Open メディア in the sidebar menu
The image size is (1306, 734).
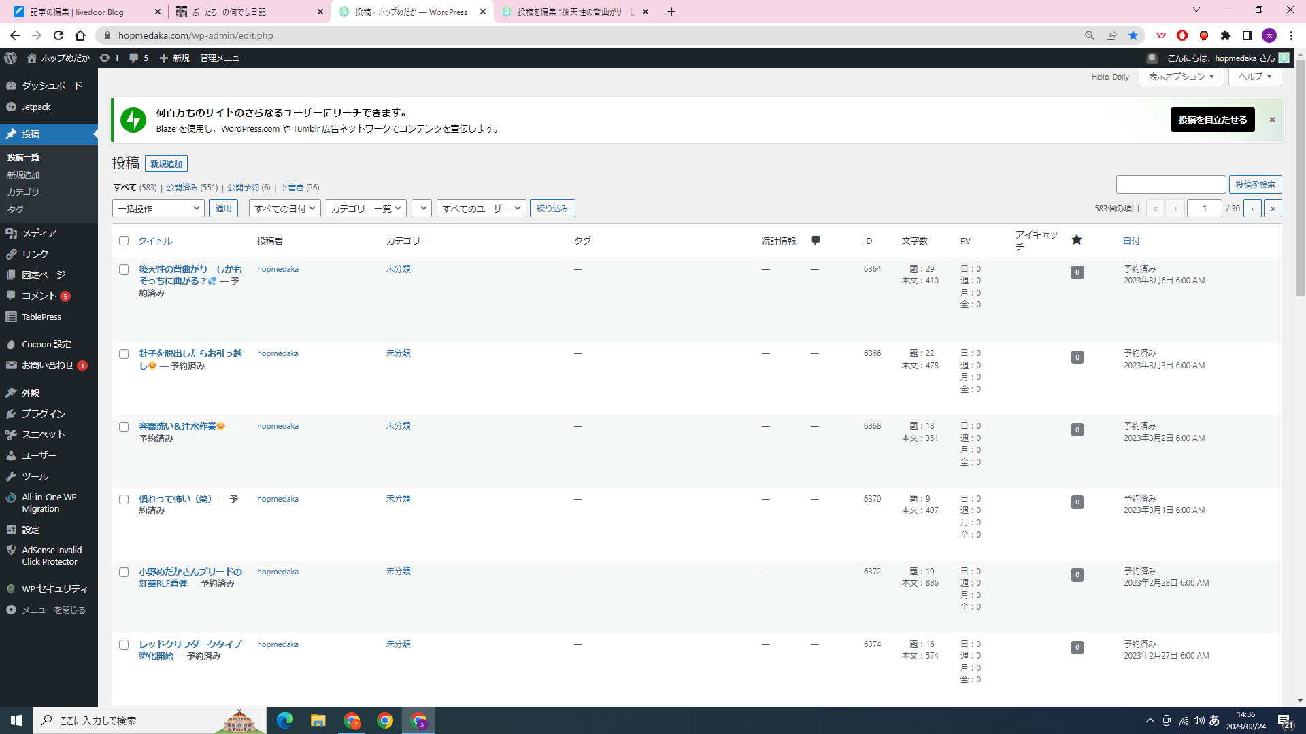click(39, 233)
